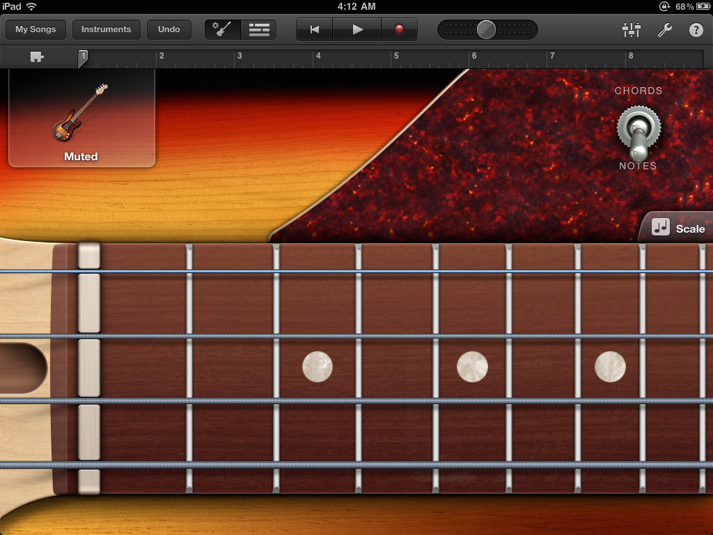Jump to bar 8 on ruler
Image resolution: width=713 pixels, height=535 pixels.
point(631,56)
